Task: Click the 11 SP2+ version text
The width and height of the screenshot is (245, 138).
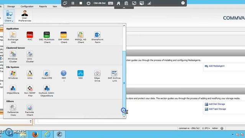Action: point(206,128)
